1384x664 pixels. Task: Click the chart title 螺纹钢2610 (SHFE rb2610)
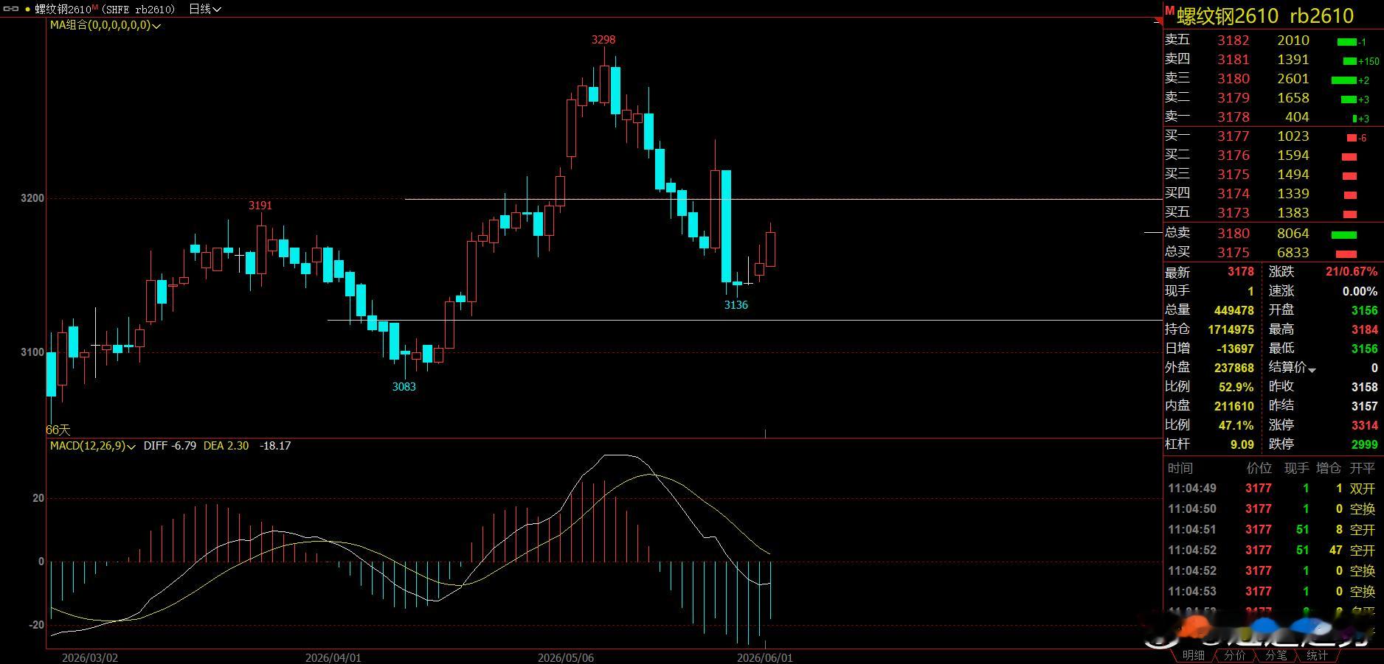pyautogui.click(x=105, y=9)
